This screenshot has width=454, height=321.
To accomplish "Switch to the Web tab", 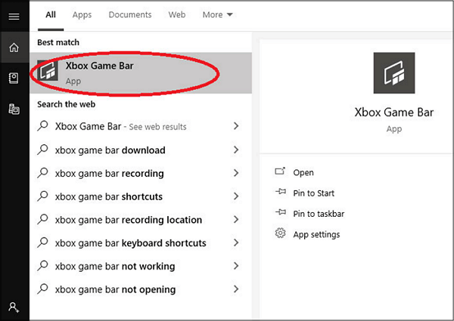I will pyautogui.click(x=176, y=15).
